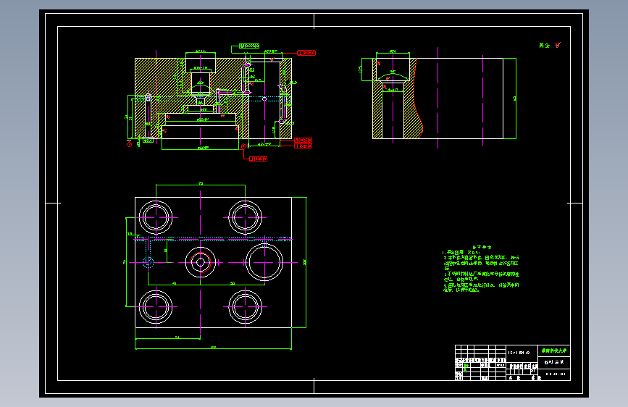Select the 70 dimension above plan view
Screen dimensions: 628x407
click(x=201, y=183)
